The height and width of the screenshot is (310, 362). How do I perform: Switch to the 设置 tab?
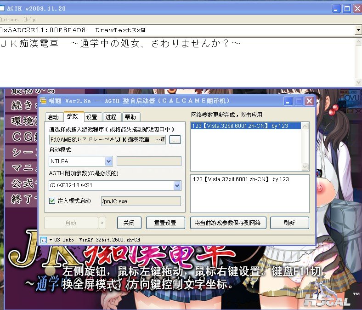pos(92,117)
